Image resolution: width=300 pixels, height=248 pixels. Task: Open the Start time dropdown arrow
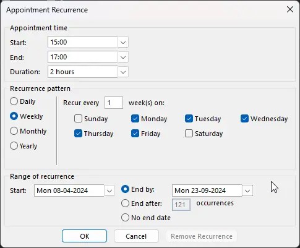pos(123,43)
